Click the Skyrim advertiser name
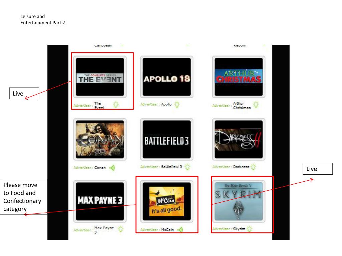Screen dimensions: 342x256 pyautogui.click(x=239, y=229)
